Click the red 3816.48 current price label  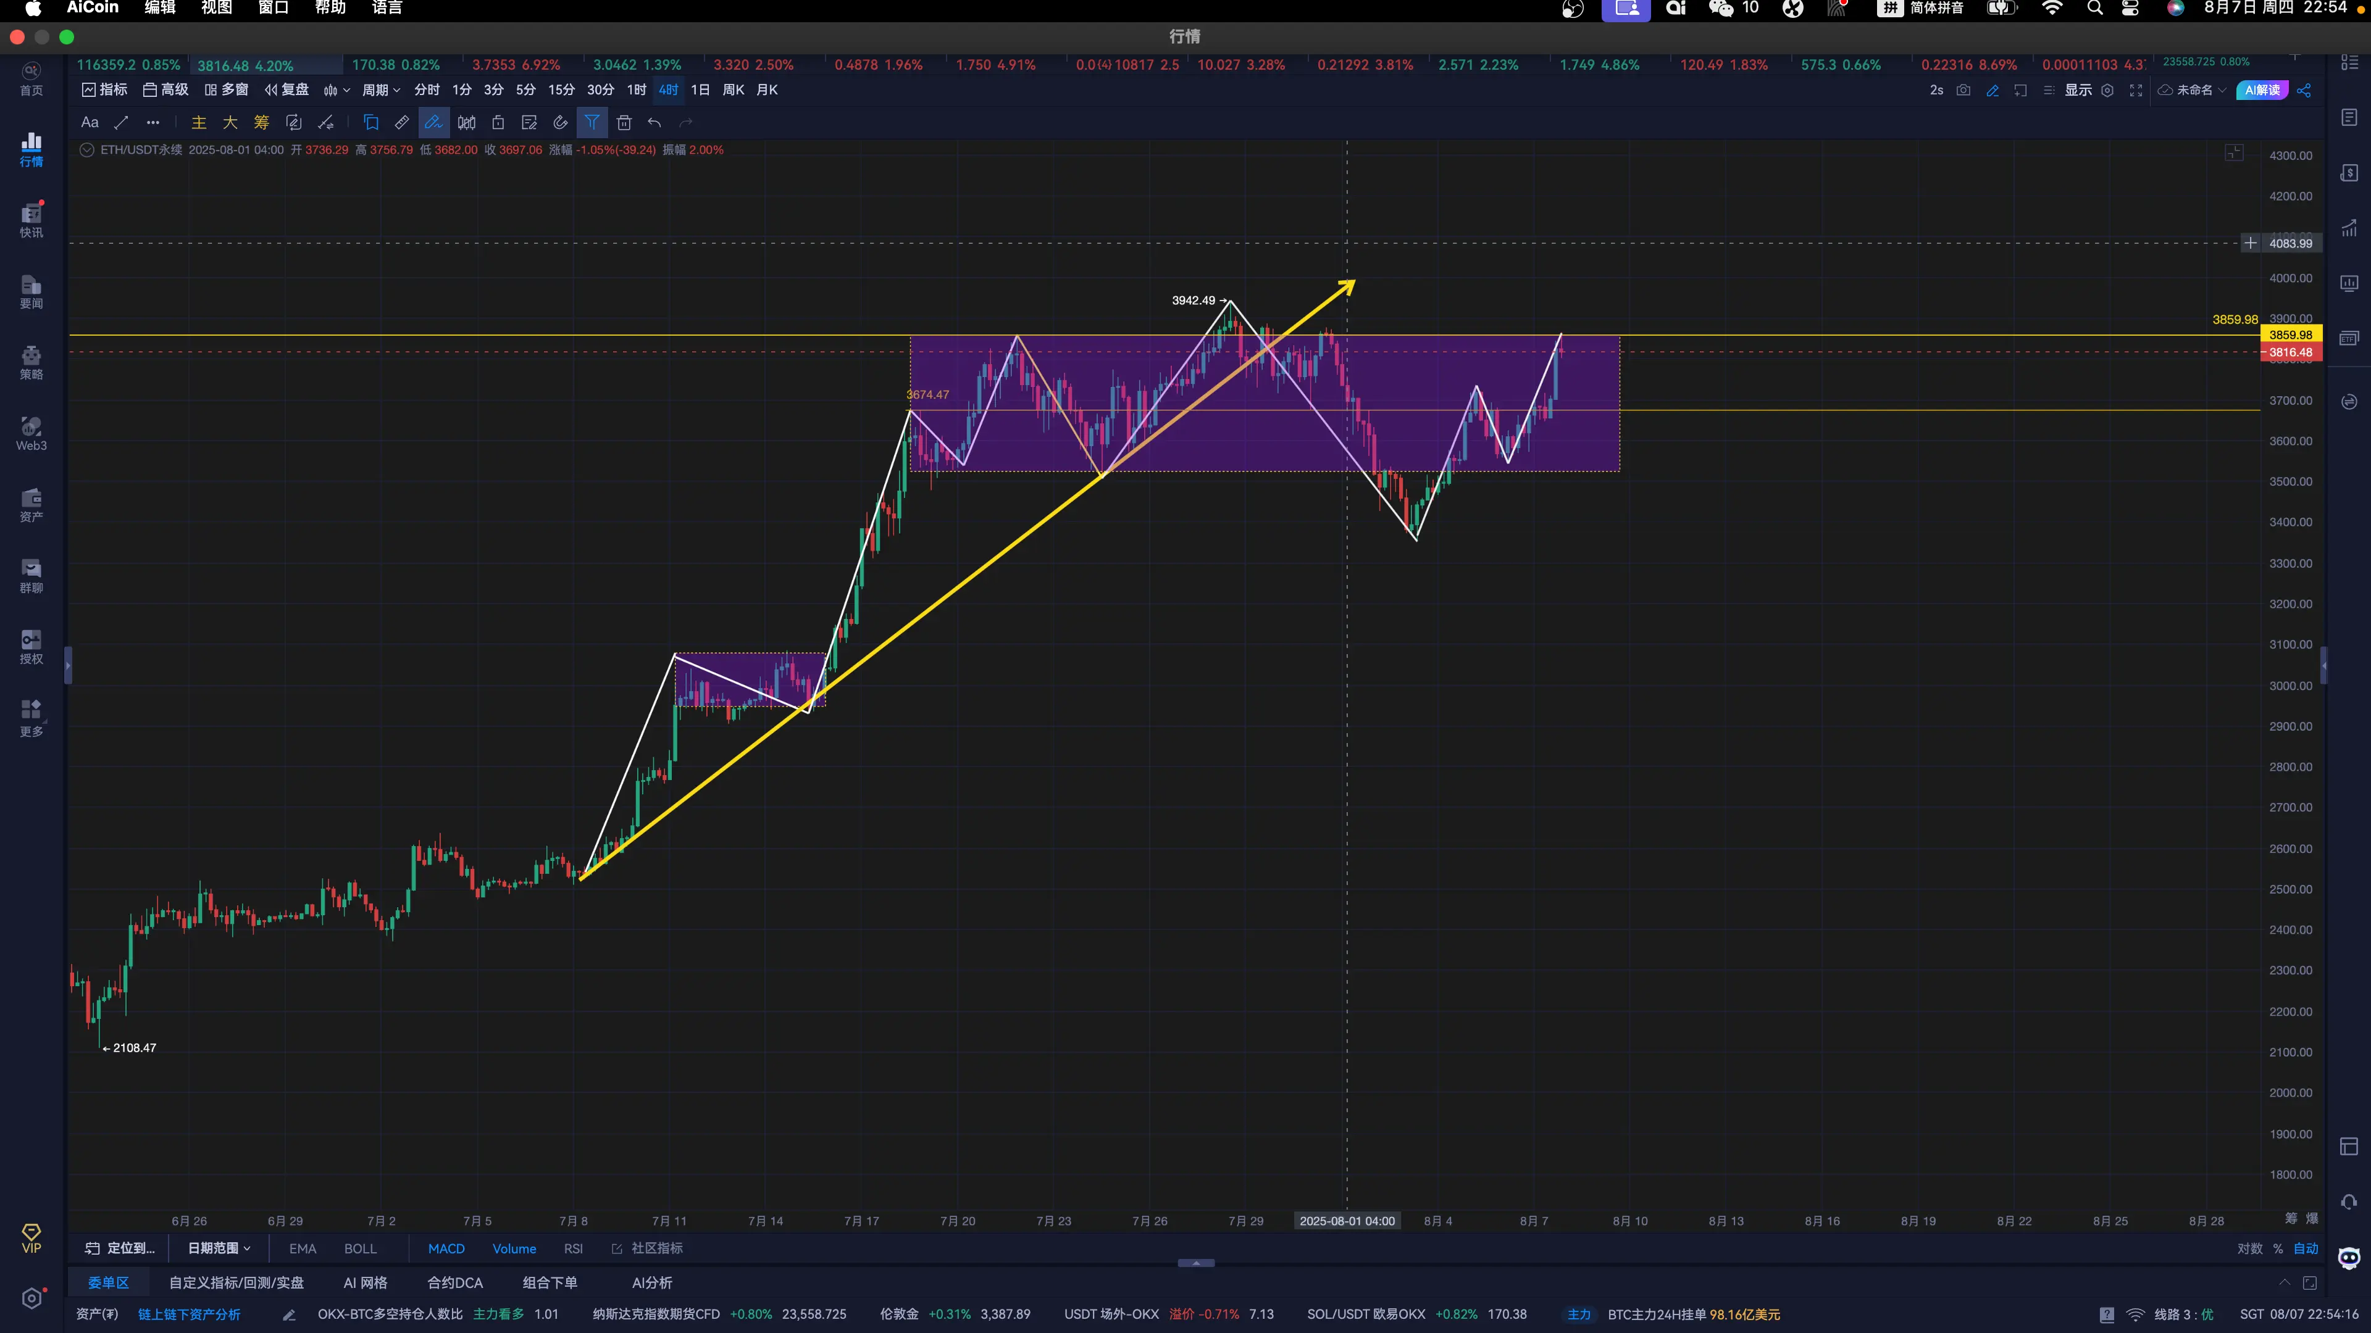(x=2291, y=352)
